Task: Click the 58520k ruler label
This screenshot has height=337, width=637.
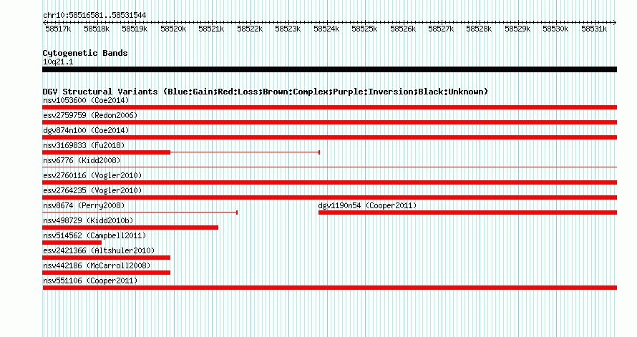Action: (173, 29)
